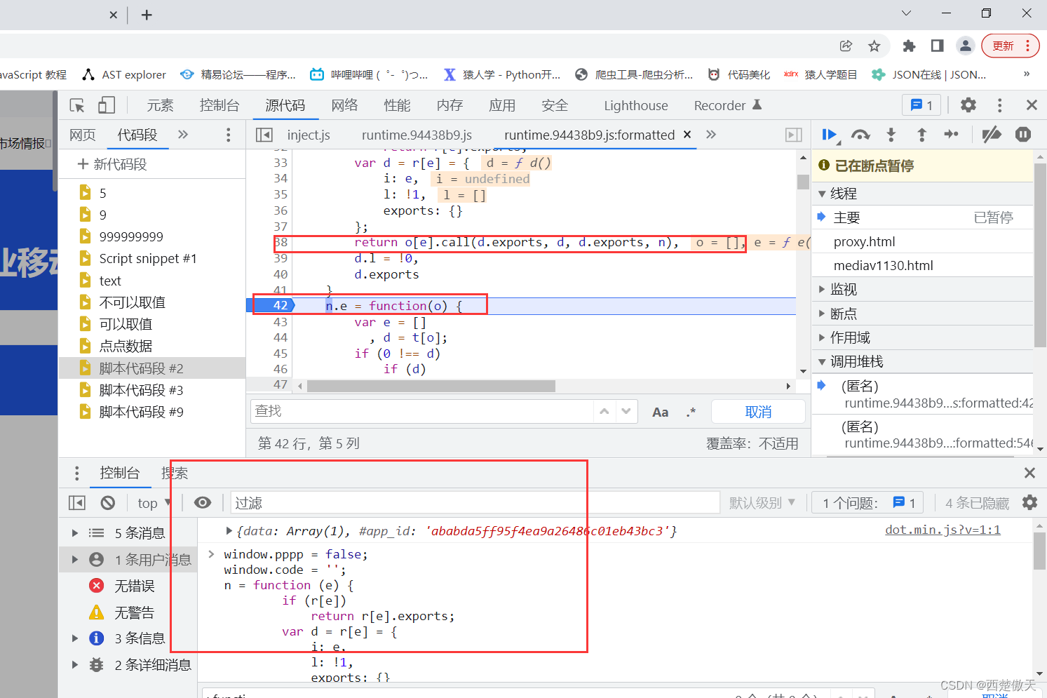
Task: Step into next function call
Action: tap(891, 135)
